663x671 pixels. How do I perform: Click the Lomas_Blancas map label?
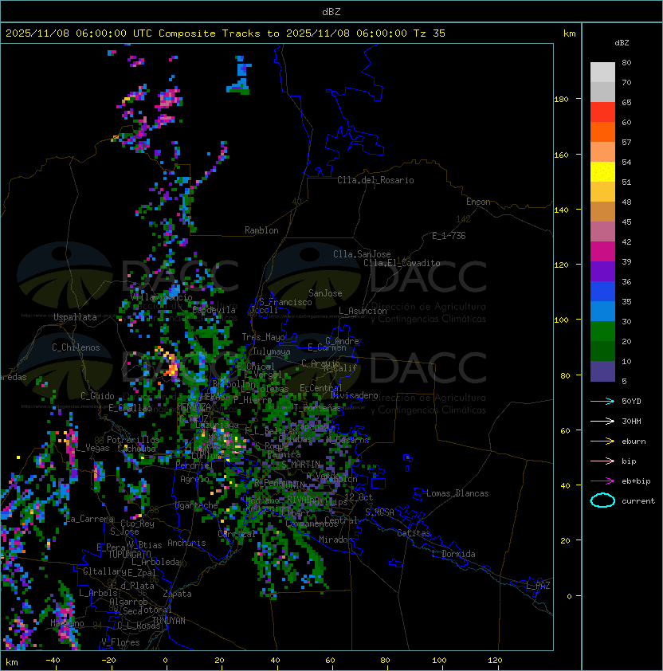[457, 493]
